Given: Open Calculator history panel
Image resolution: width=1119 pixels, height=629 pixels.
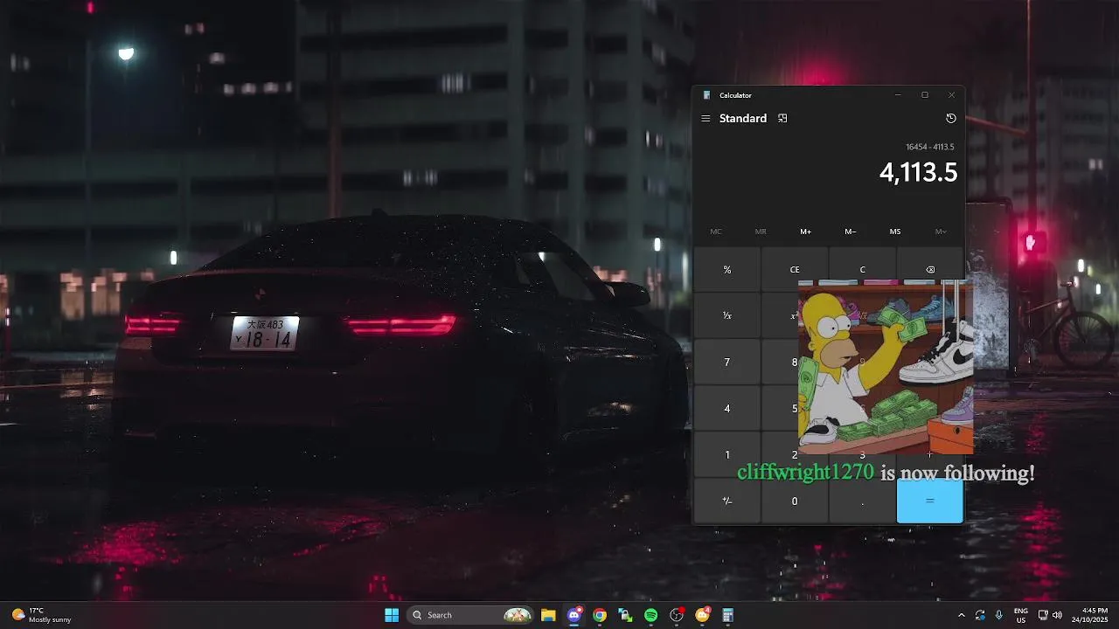Looking at the screenshot, I should (951, 118).
